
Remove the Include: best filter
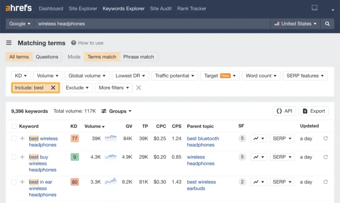click(53, 88)
